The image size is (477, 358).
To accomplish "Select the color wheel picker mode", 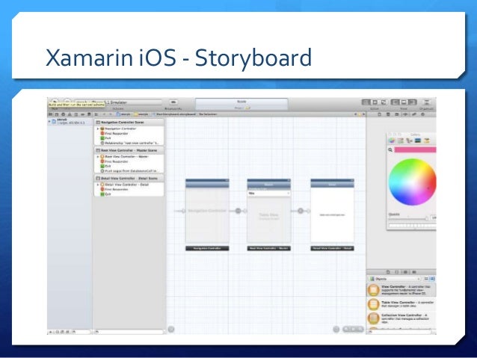I will (392, 141).
